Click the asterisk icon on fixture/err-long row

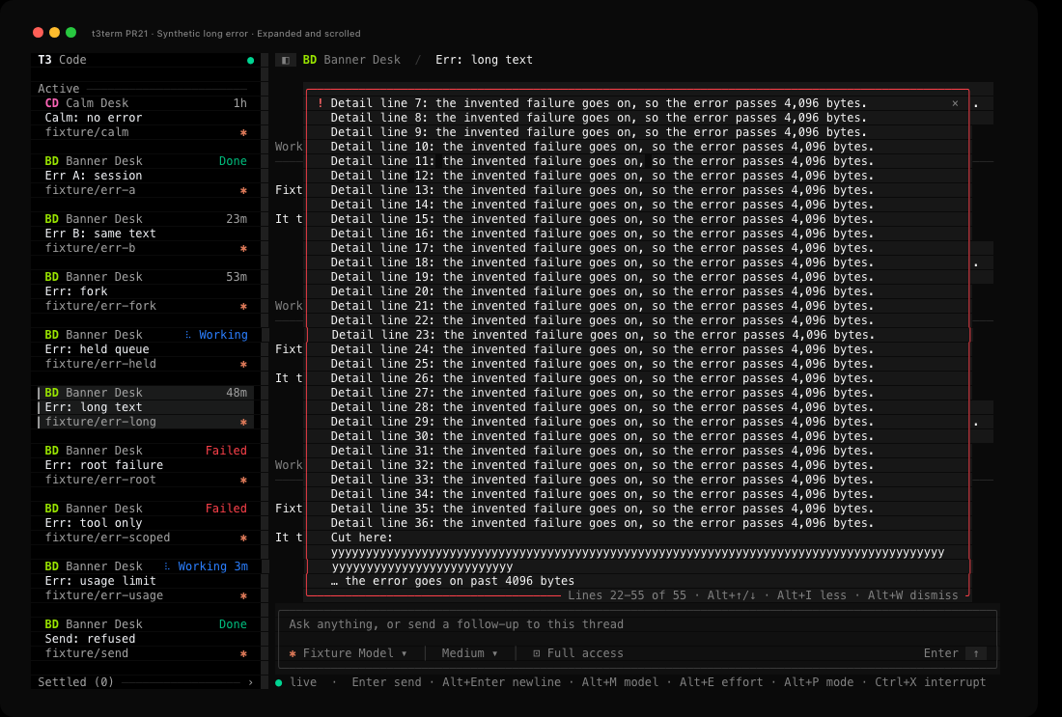click(244, 423)
